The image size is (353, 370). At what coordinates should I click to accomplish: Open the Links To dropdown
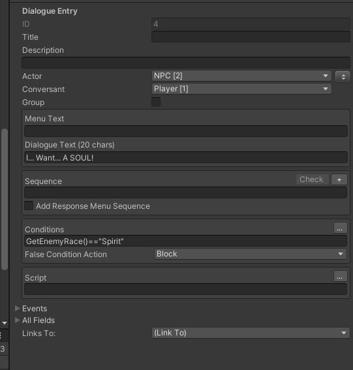(251, 333)
